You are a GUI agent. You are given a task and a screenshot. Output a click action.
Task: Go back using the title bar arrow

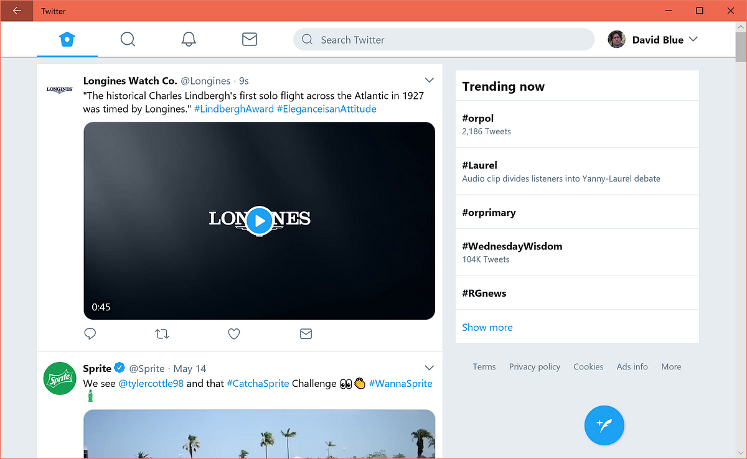pos(17,11)
